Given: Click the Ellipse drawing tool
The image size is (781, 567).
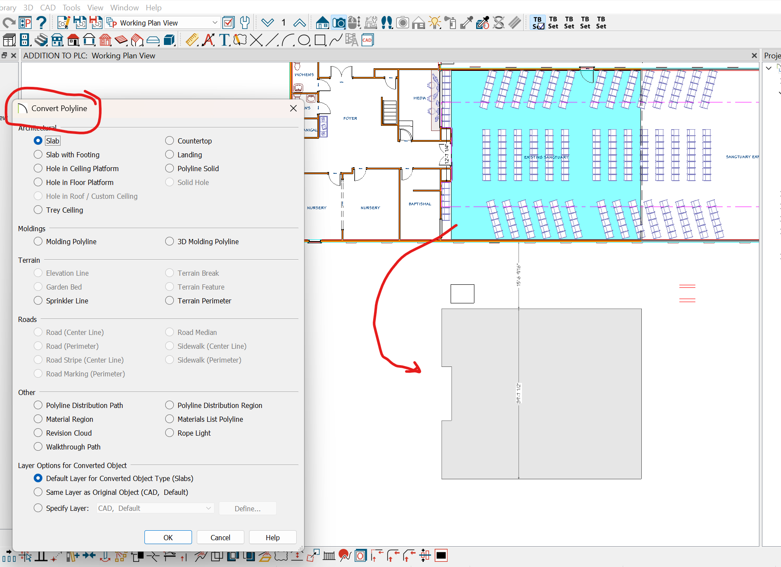Looking at the screenshot, I should [x=304, y=40].
